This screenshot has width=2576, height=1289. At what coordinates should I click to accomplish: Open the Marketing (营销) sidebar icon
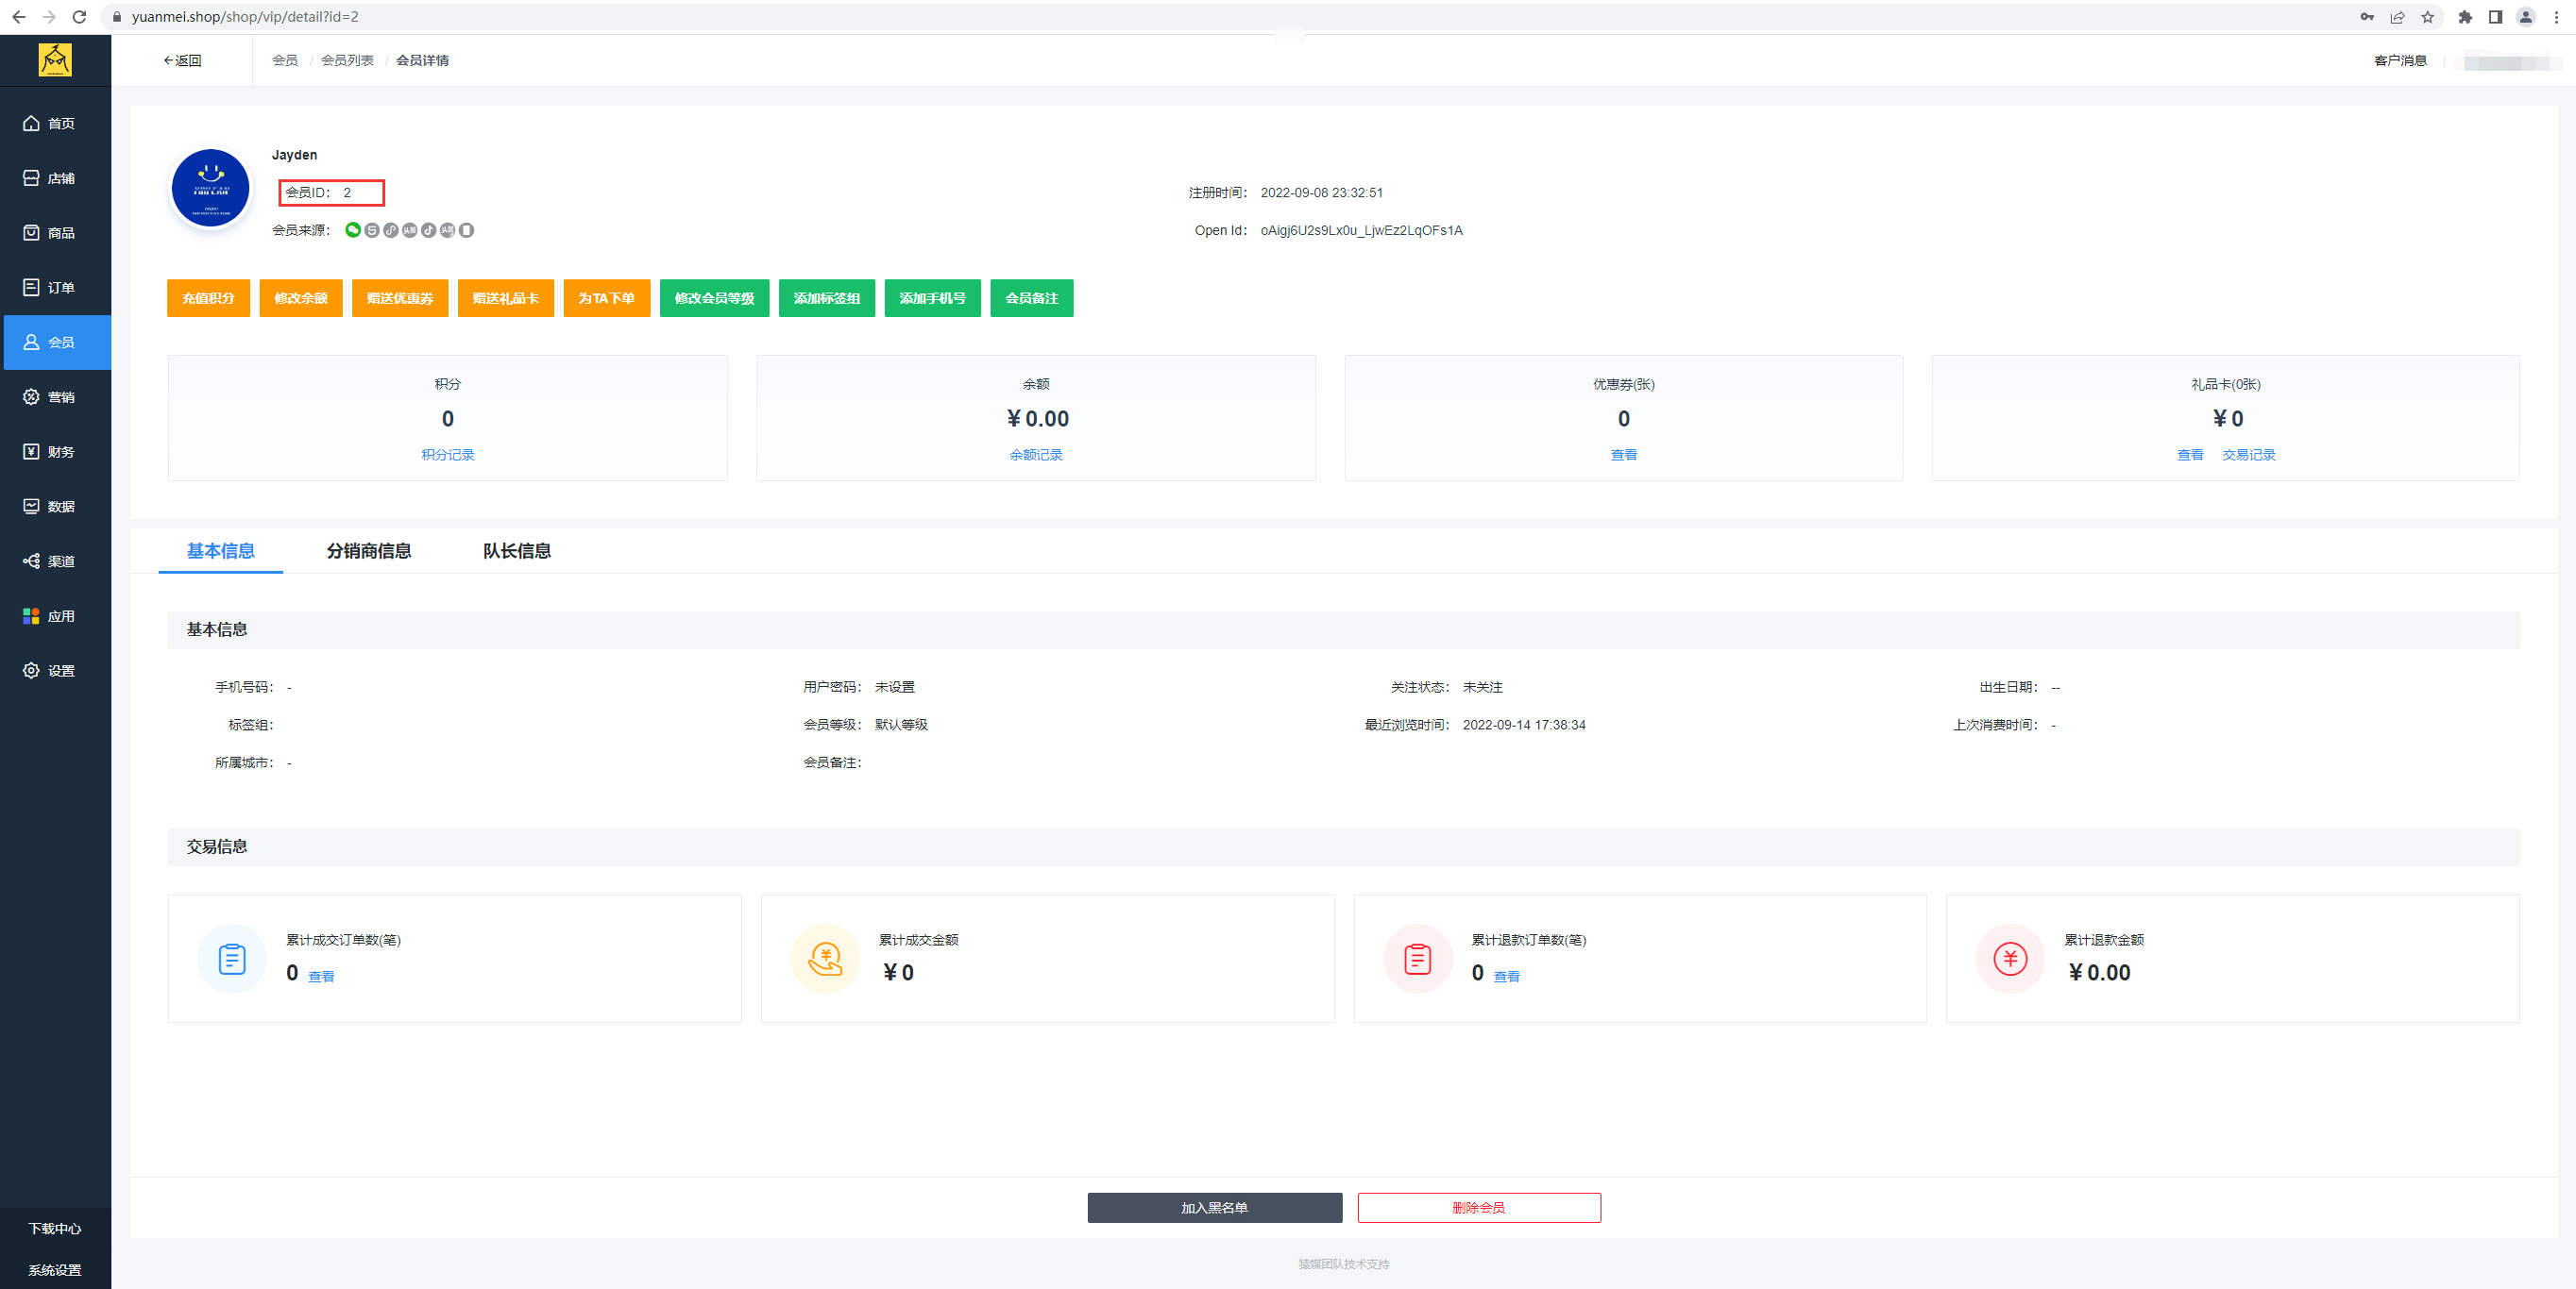31,396
